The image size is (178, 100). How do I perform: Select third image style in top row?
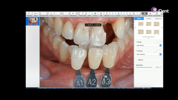click(x=156, y=24)
